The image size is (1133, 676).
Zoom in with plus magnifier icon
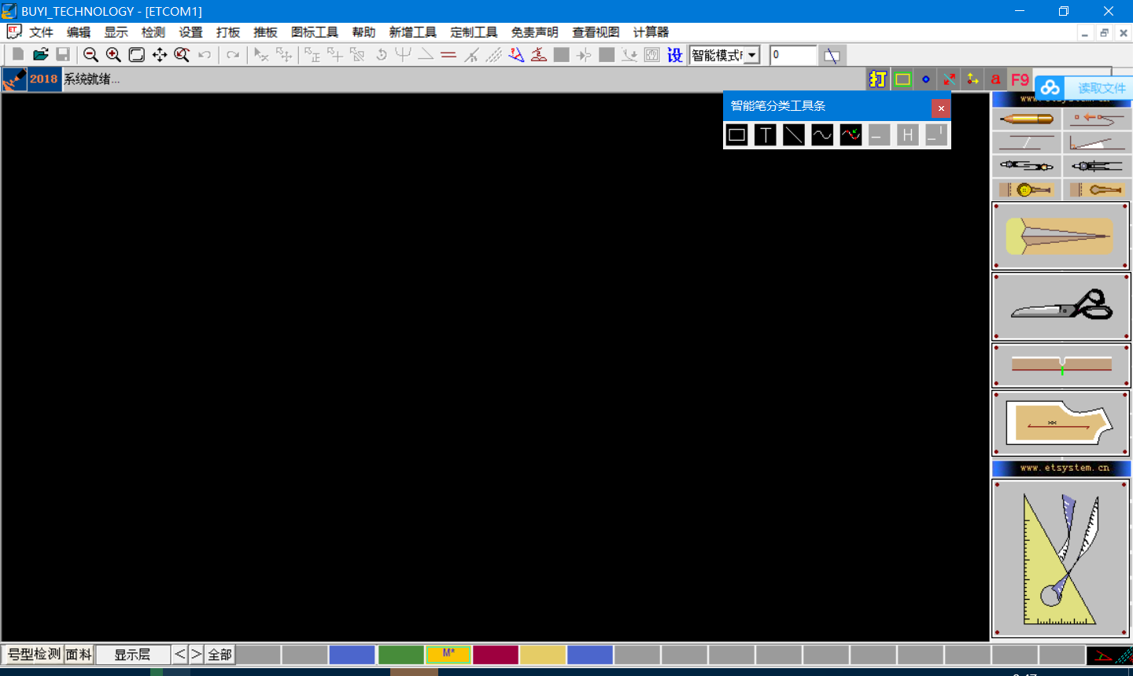pyautogui.click(x=113, y=54)
